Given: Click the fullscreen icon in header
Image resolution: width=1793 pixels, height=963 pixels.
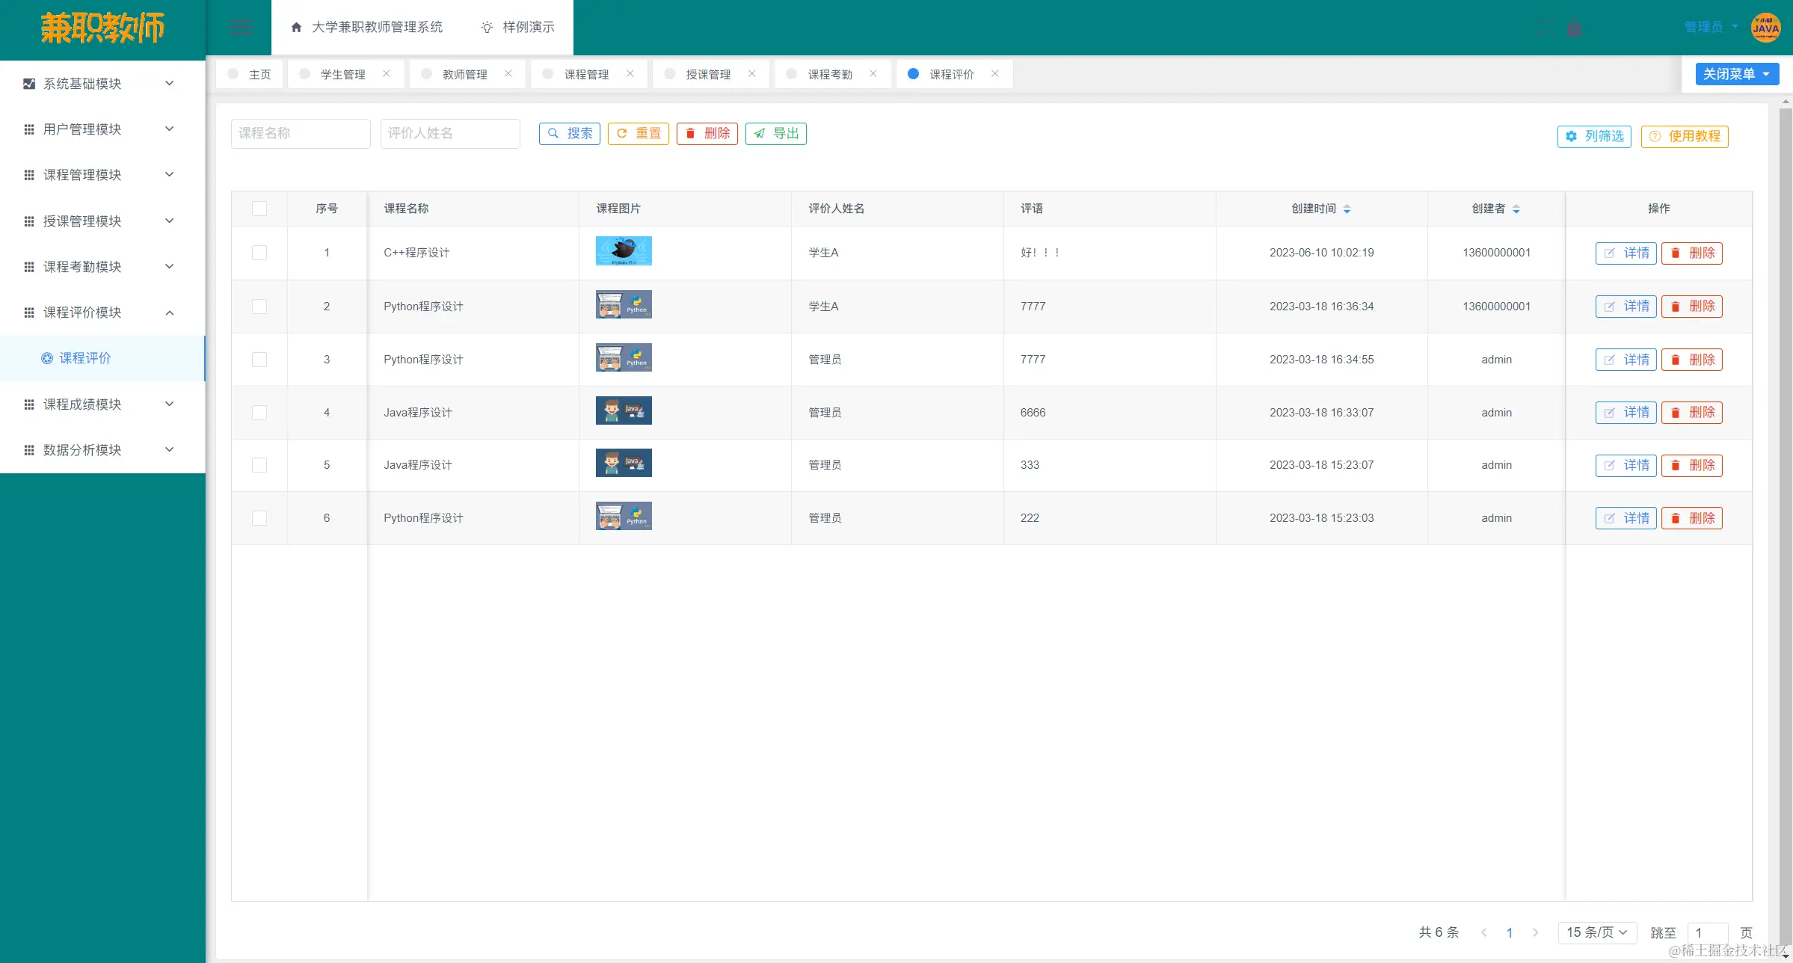Looking at the screenshot, I should click(x=1546, y=28).
